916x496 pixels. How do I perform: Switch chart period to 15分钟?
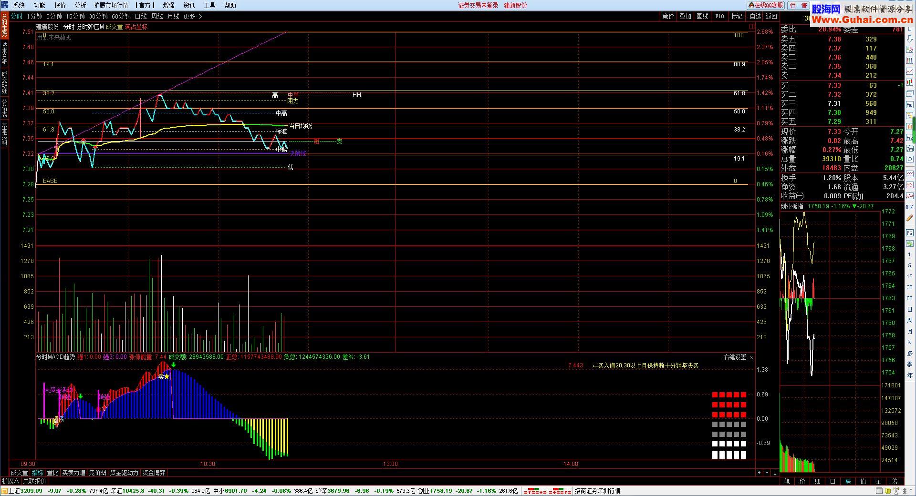point(75,16)
